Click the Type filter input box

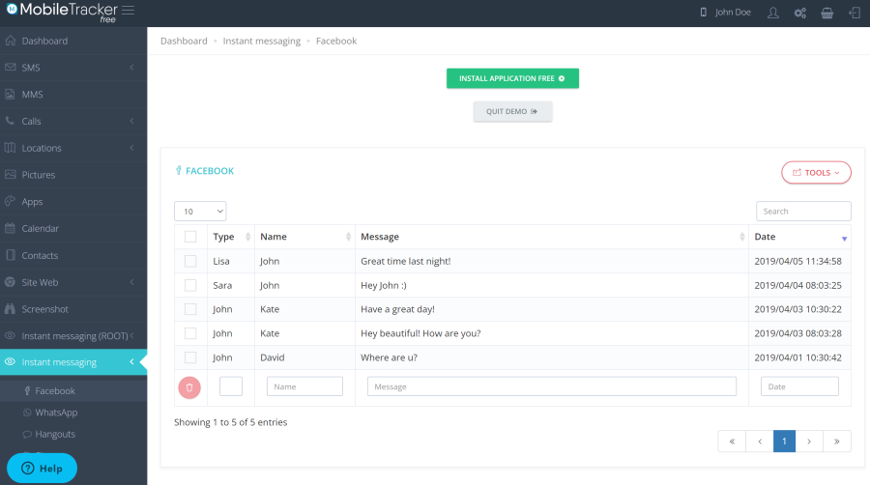231,386
